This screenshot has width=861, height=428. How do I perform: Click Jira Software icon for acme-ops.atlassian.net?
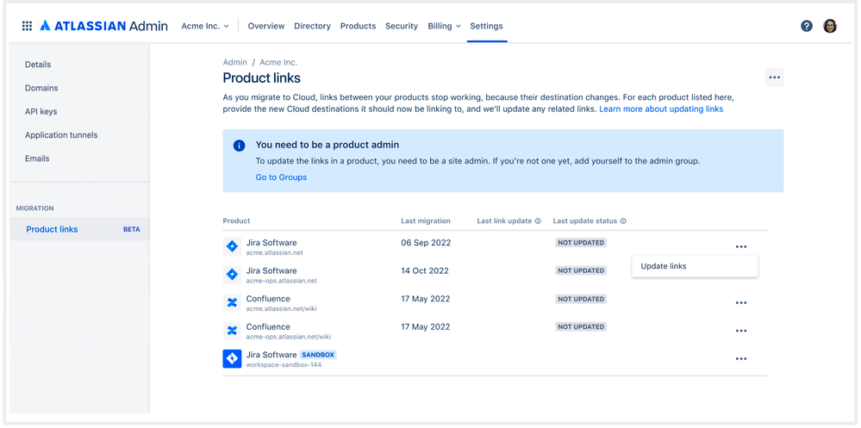(x=232, y=275)
